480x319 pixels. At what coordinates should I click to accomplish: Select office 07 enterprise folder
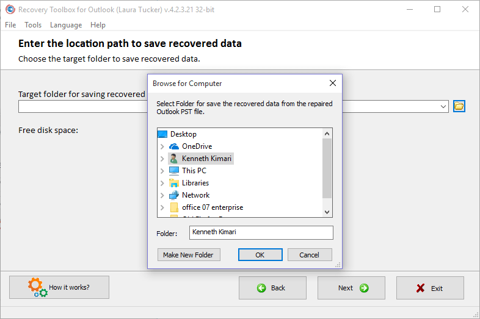click(x=213, y=207)
